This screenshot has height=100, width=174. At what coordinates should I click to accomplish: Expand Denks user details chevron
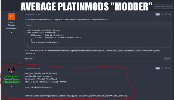[x=11, y=32]
